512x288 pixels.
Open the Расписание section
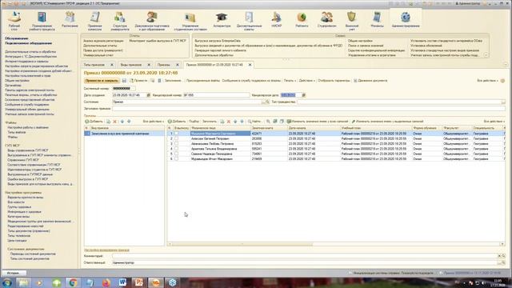point(70,20)
